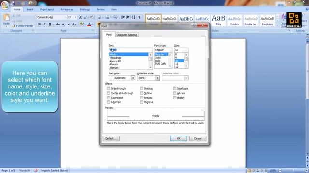Click the Shrink Font icon
This screenshot has width=309, height=173.
[x=85, y=17]
